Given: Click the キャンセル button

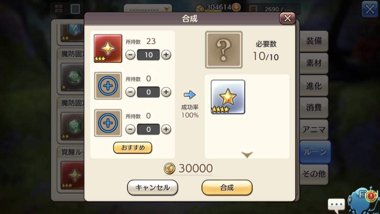Looking at the screenshot, I should 152,188.
